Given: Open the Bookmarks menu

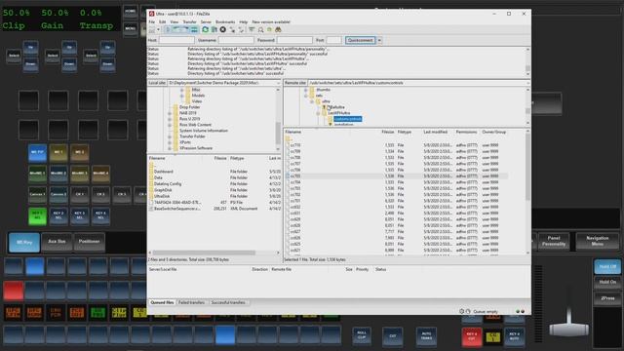Looking at the screenshot, I should pyautogui.click(x=225, y=21).
